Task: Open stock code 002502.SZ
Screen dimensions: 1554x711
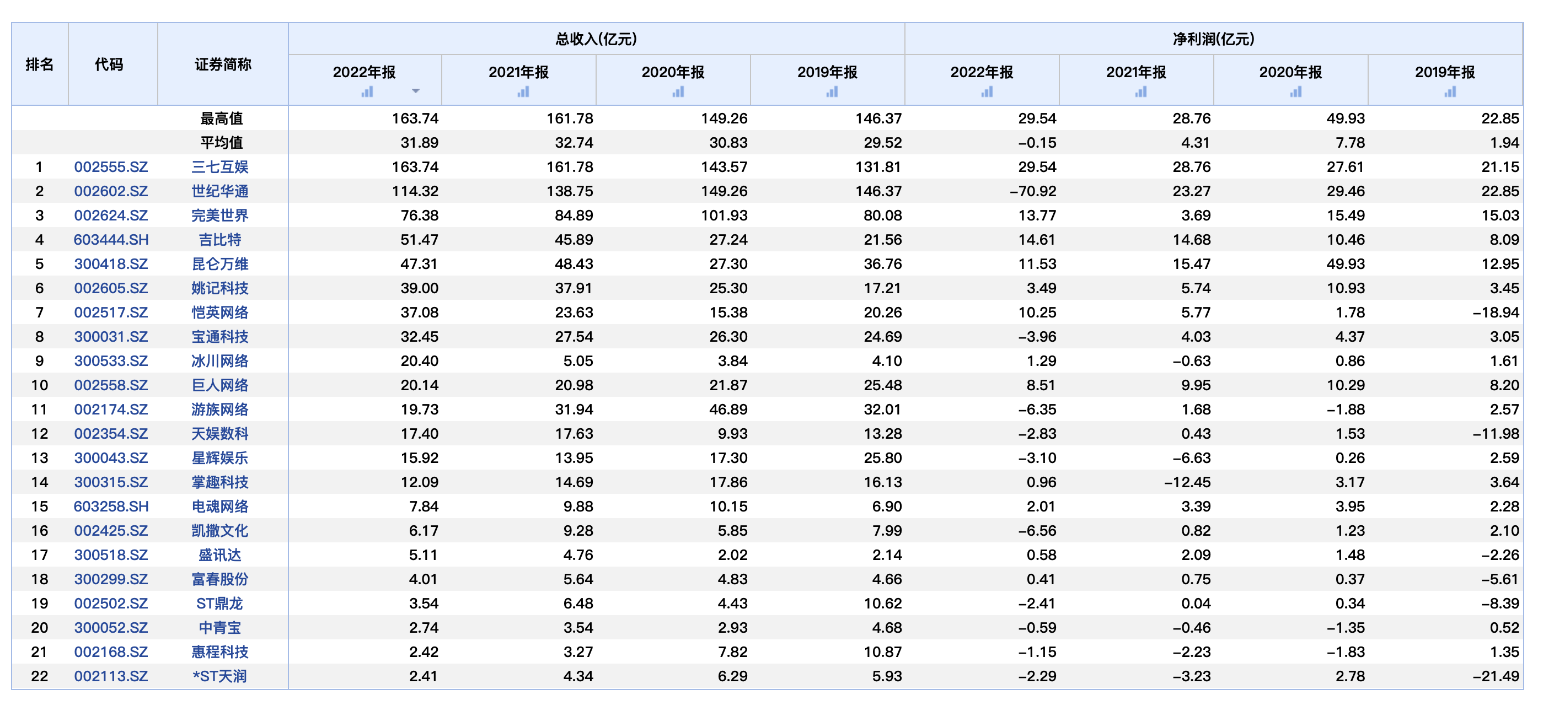Action: click(111, 603)
